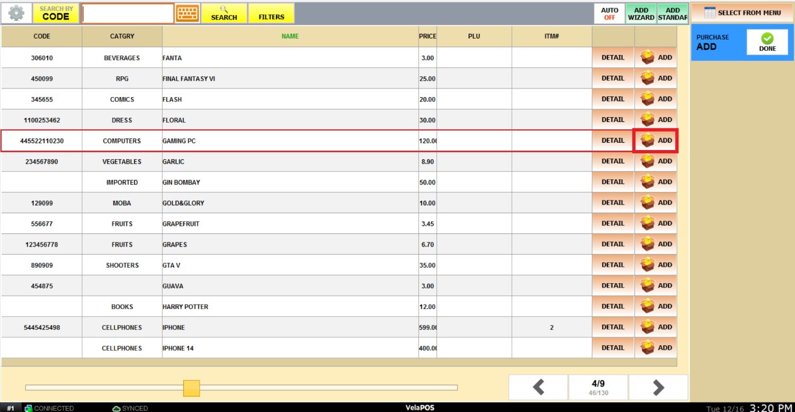The height and width of the screenshot is (412, 795).
Task: Sort by the Name column header
Action: pos(290,36)
